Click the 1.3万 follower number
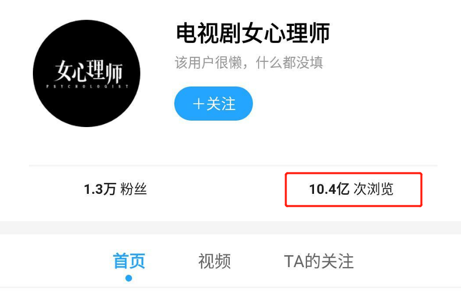Image resolution: width=461 pixels, height=292 pixels. [x=100, y=189]
